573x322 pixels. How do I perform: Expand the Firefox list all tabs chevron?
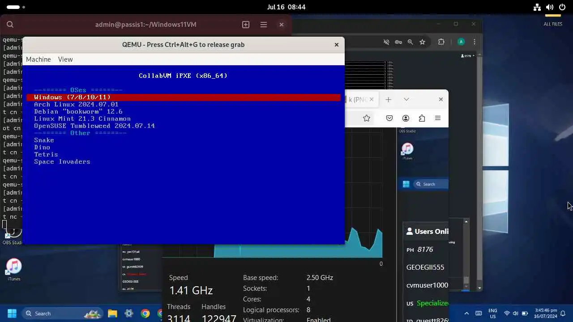coord(406,99)
